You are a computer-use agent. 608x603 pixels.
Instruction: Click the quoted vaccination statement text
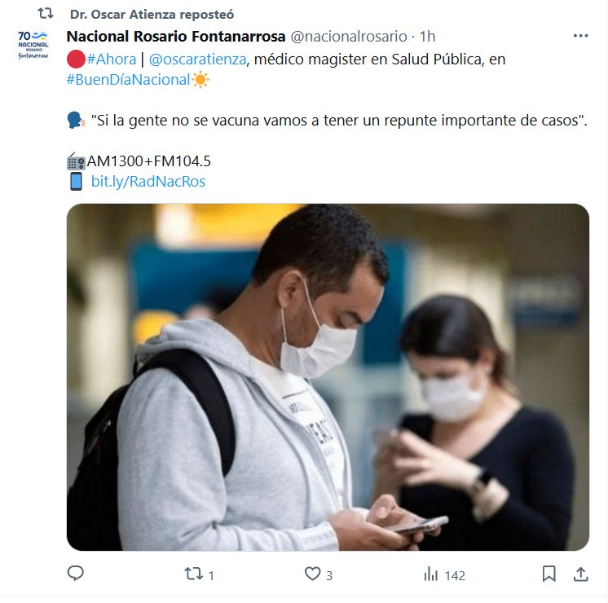[x=339, y=121]
